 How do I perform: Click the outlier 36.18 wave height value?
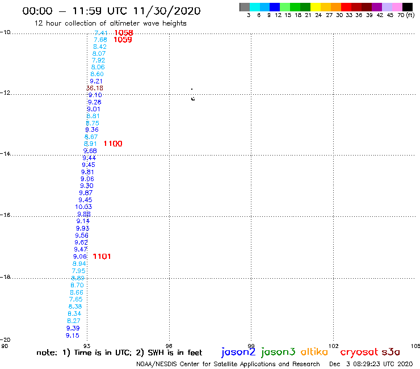(95, 88)
